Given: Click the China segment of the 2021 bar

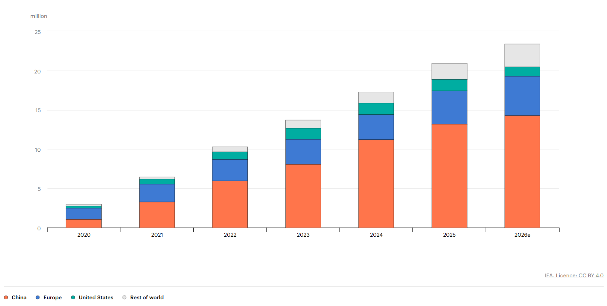Looking at the screenshot, I should point(157,215).
